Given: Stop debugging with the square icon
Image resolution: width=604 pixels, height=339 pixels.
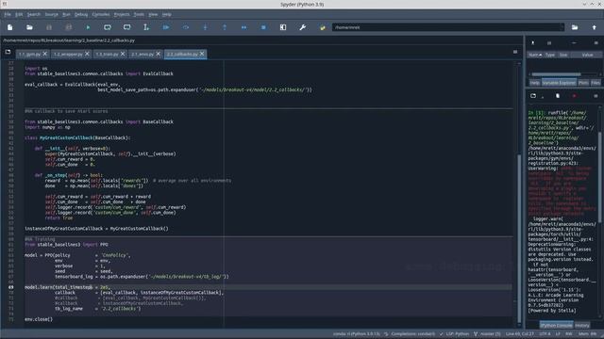Looking at the screenshot, I should point(263,27).
